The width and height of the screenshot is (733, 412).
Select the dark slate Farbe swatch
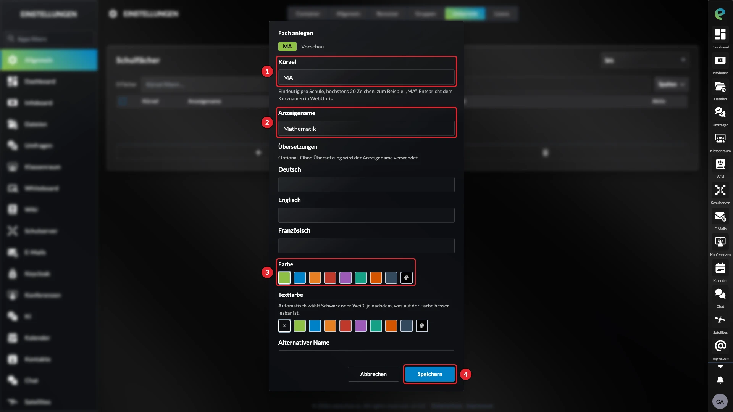click(391, 278)
